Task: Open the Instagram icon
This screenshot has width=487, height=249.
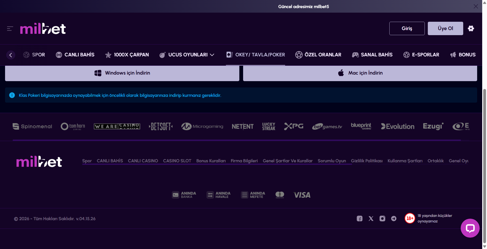Action: pos(382,219)
